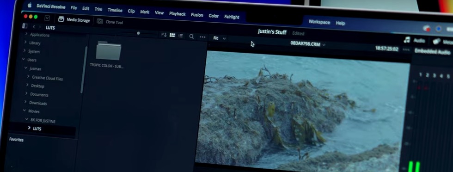This screenshot has width=453, height=172.
Task: Open the Fairlight menu
Action: 232,17
